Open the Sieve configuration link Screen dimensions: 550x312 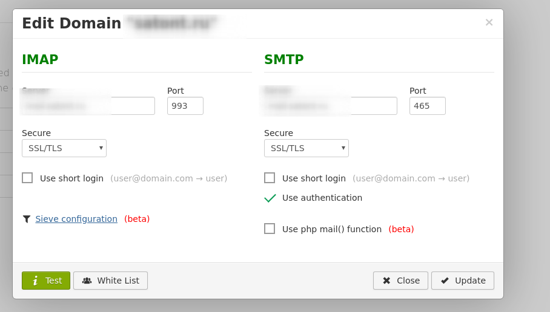76,219
